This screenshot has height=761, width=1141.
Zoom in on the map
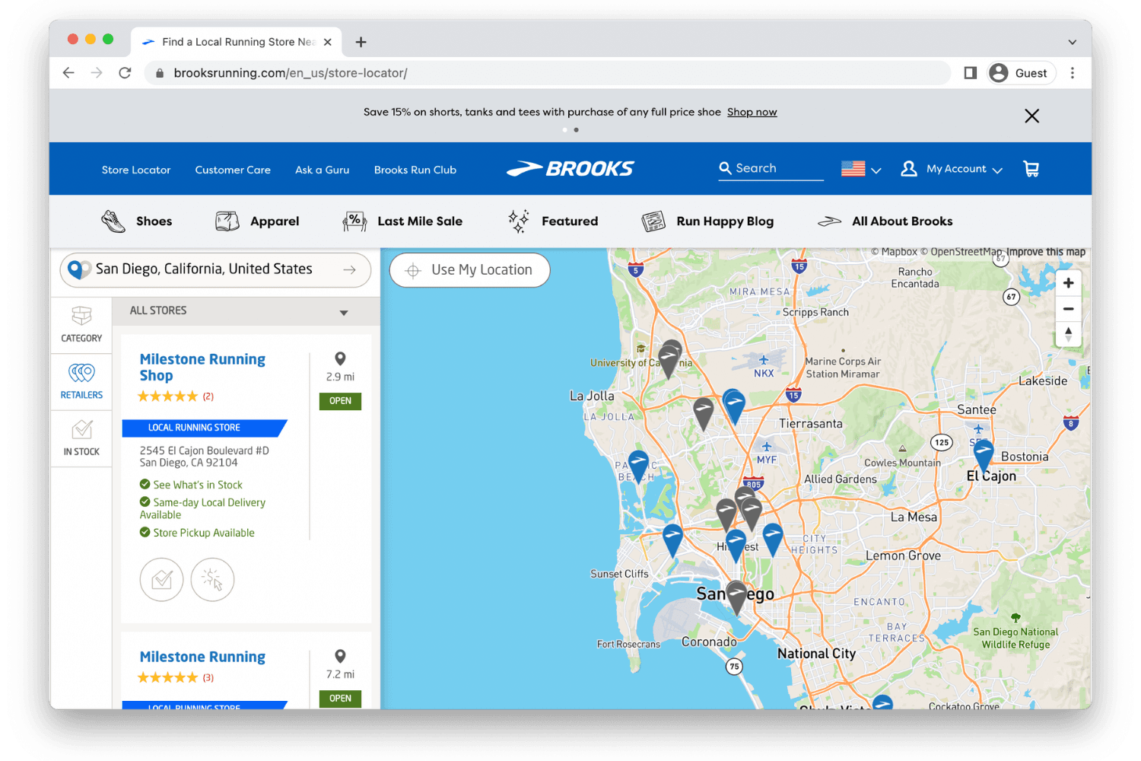pyautogui.click(x=1068, y=283)
